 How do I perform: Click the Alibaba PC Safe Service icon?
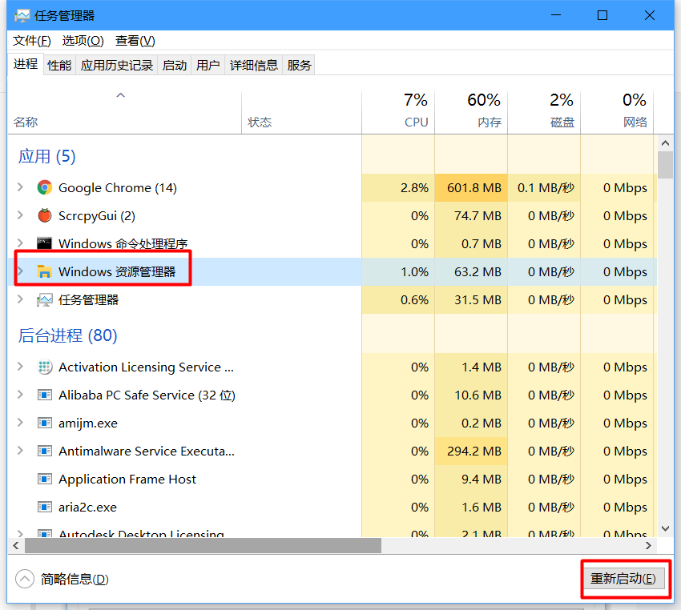[45, 395]
